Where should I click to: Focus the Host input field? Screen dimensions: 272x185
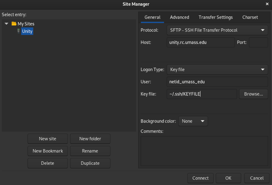[201, 42]
